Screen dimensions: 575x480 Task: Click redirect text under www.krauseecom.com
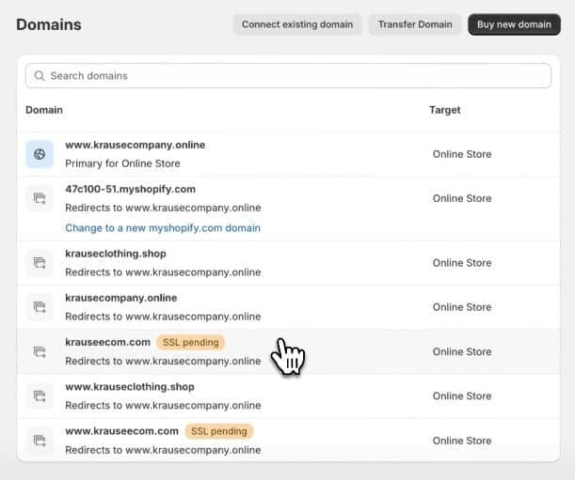[x=163, y=450]
